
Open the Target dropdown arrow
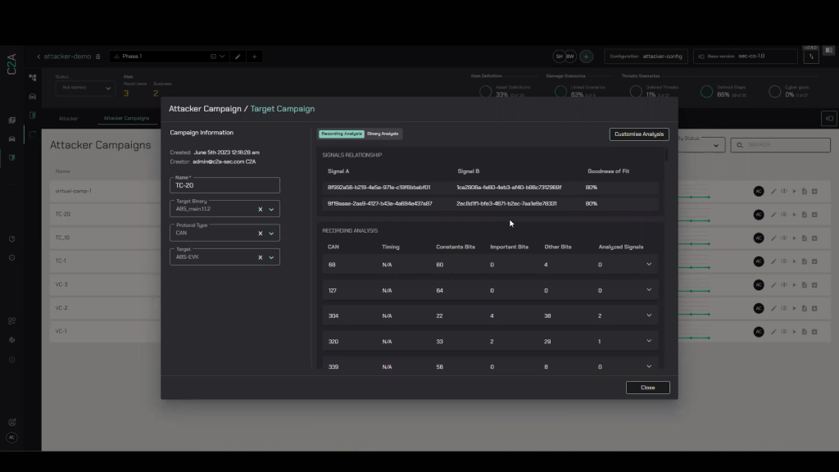pos(271,257)
